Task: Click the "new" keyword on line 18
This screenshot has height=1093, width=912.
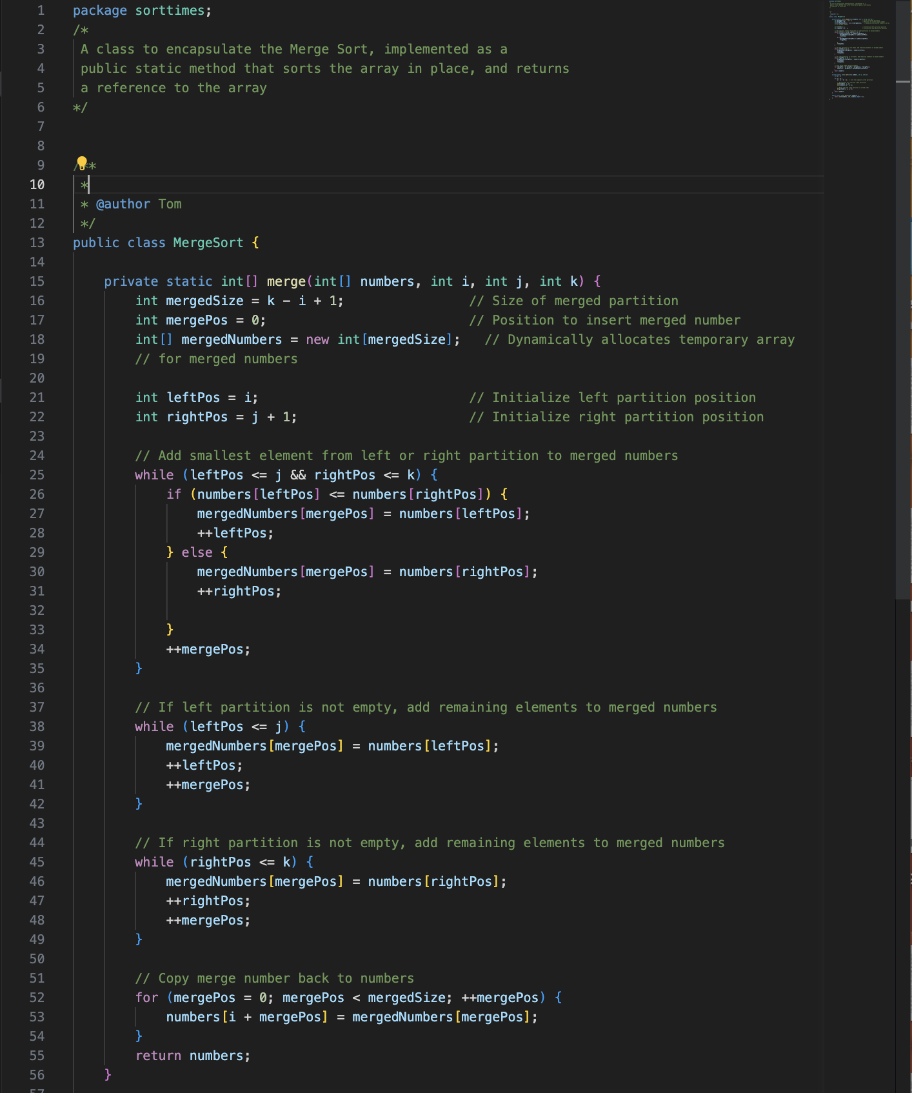Action: point(317,339)
